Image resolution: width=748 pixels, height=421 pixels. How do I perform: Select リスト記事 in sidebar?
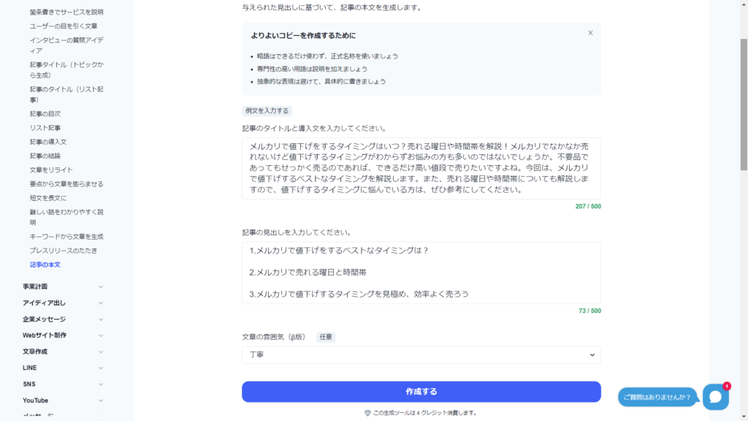pos(45,127)
